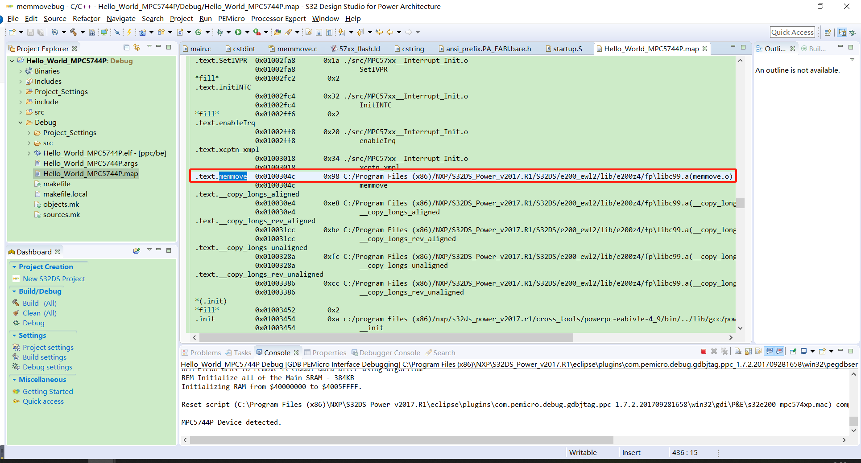Click the New S32DS Project link

point(53,279)
